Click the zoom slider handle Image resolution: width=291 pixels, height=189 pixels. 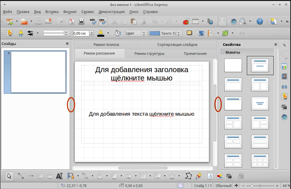tap(252, 186)
